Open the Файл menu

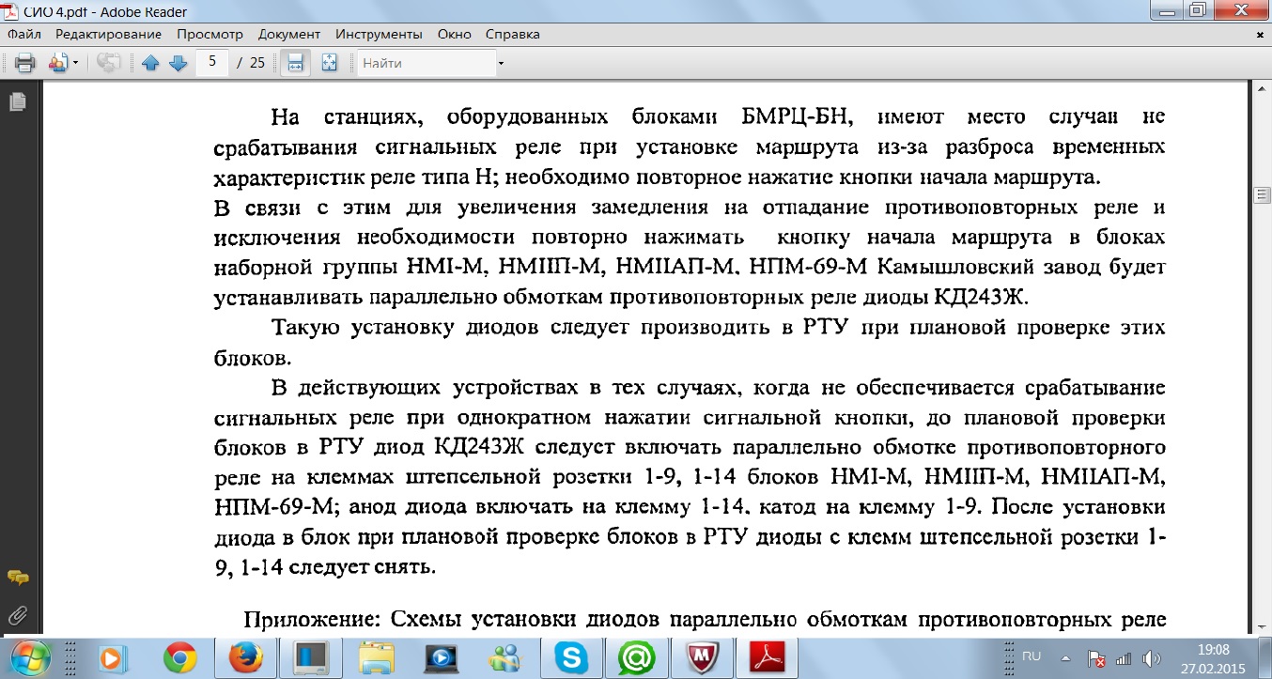tap(24, 34)
